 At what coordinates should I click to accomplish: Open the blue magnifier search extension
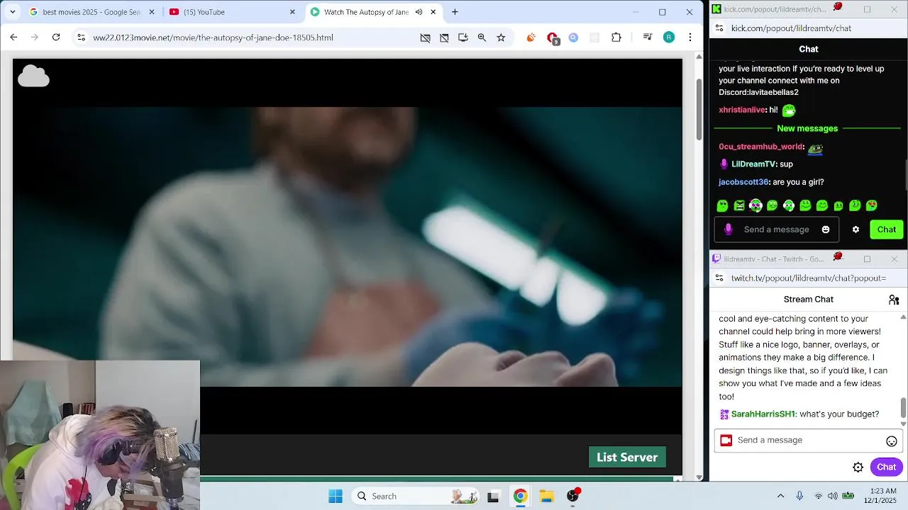(x=573, y=38)
